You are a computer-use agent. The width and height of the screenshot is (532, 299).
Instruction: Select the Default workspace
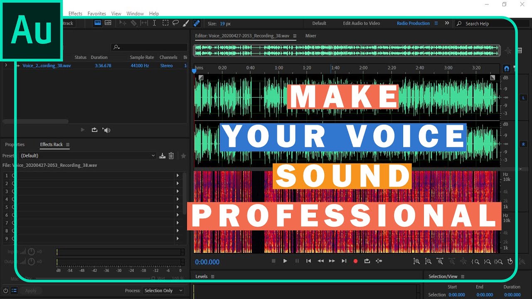tap(319, 23)
